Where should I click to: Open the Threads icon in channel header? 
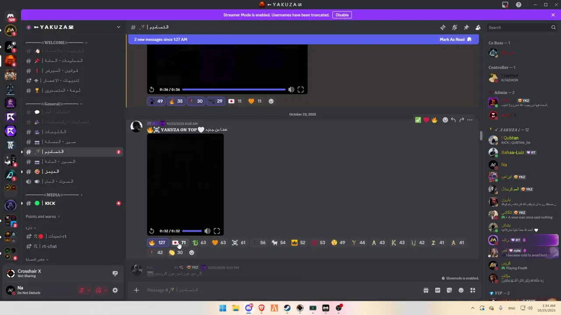[443, 27]
